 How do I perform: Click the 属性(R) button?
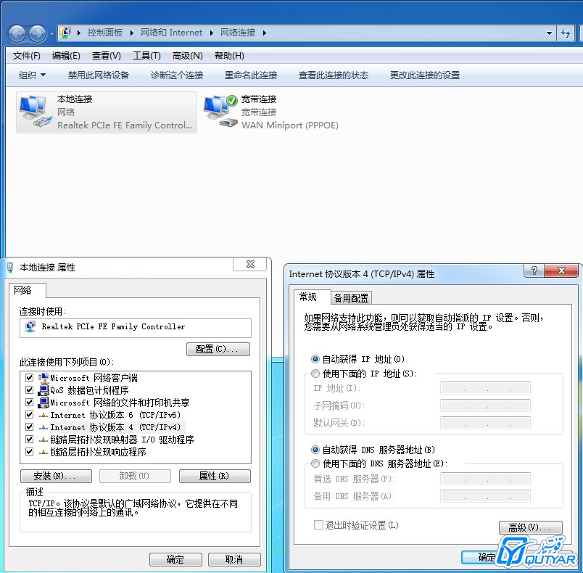click(215, 476)
